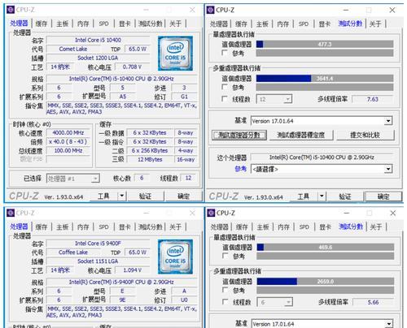The image size is (407, 328).
Task: Tick the 參考 checkbox under the 477.3 single-thread bar
Action: (x=225, y=53)
